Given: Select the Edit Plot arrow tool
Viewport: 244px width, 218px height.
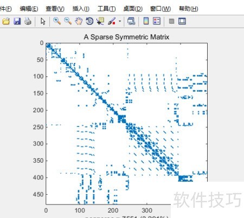Looking at the screenshot, I should click(43, 21).
